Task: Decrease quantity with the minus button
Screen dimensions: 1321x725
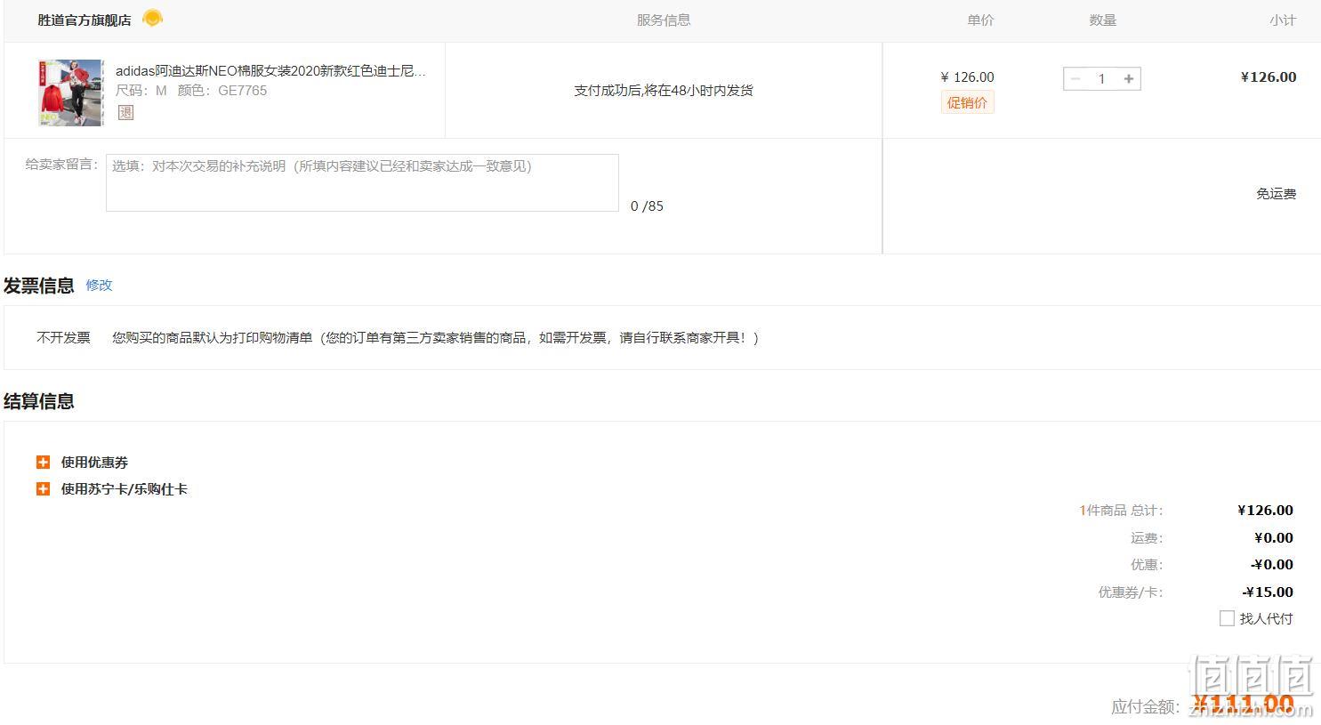Action: 1075,78
